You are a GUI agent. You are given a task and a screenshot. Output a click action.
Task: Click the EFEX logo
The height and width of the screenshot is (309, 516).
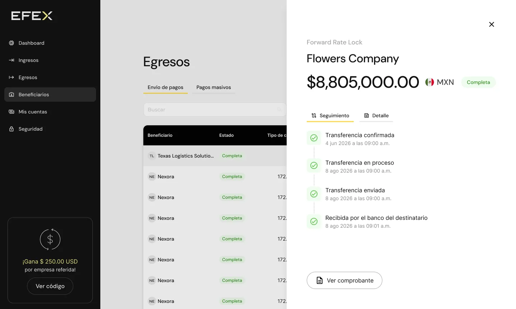(x=32, y=16)
